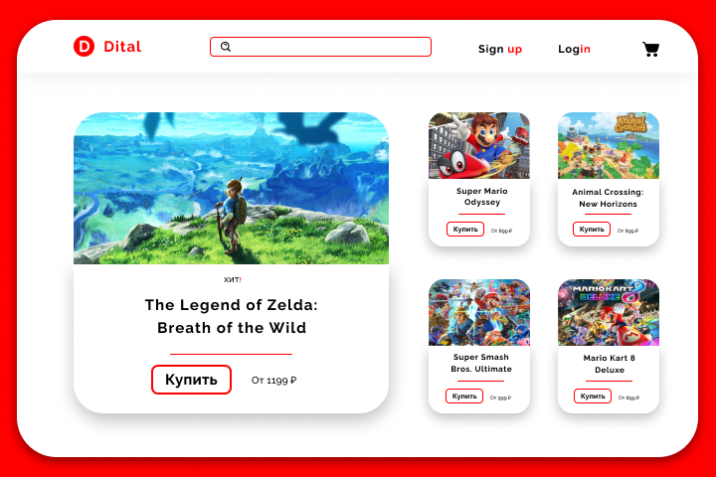716x477 pixels.
Task: Select the Mario Kart 8 Deluxe cover image
Action: tap(609, 313)
